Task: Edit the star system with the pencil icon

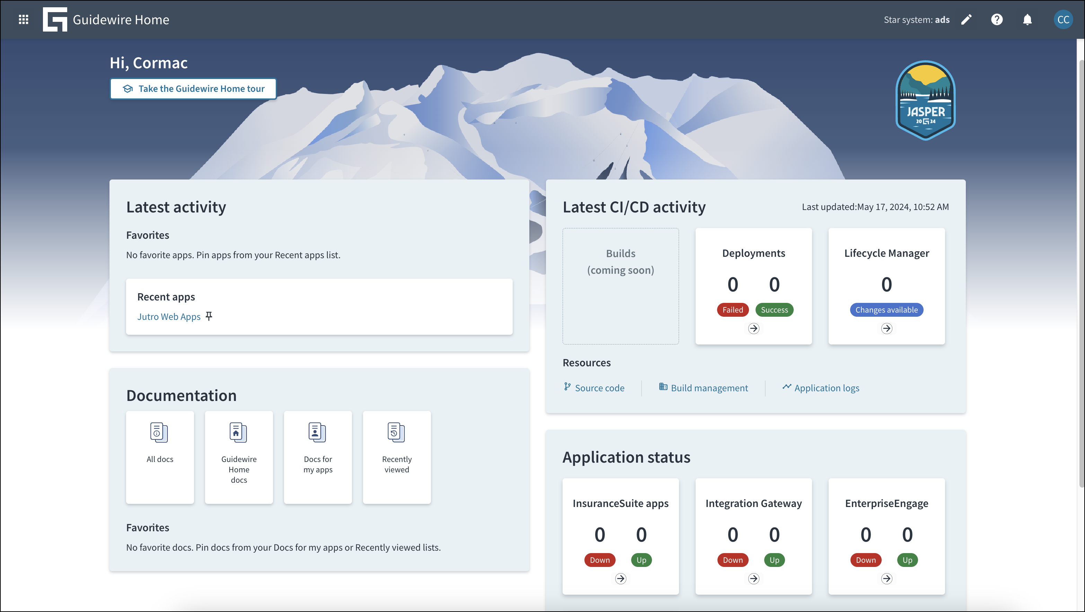Action: click(x=966, y=19)
